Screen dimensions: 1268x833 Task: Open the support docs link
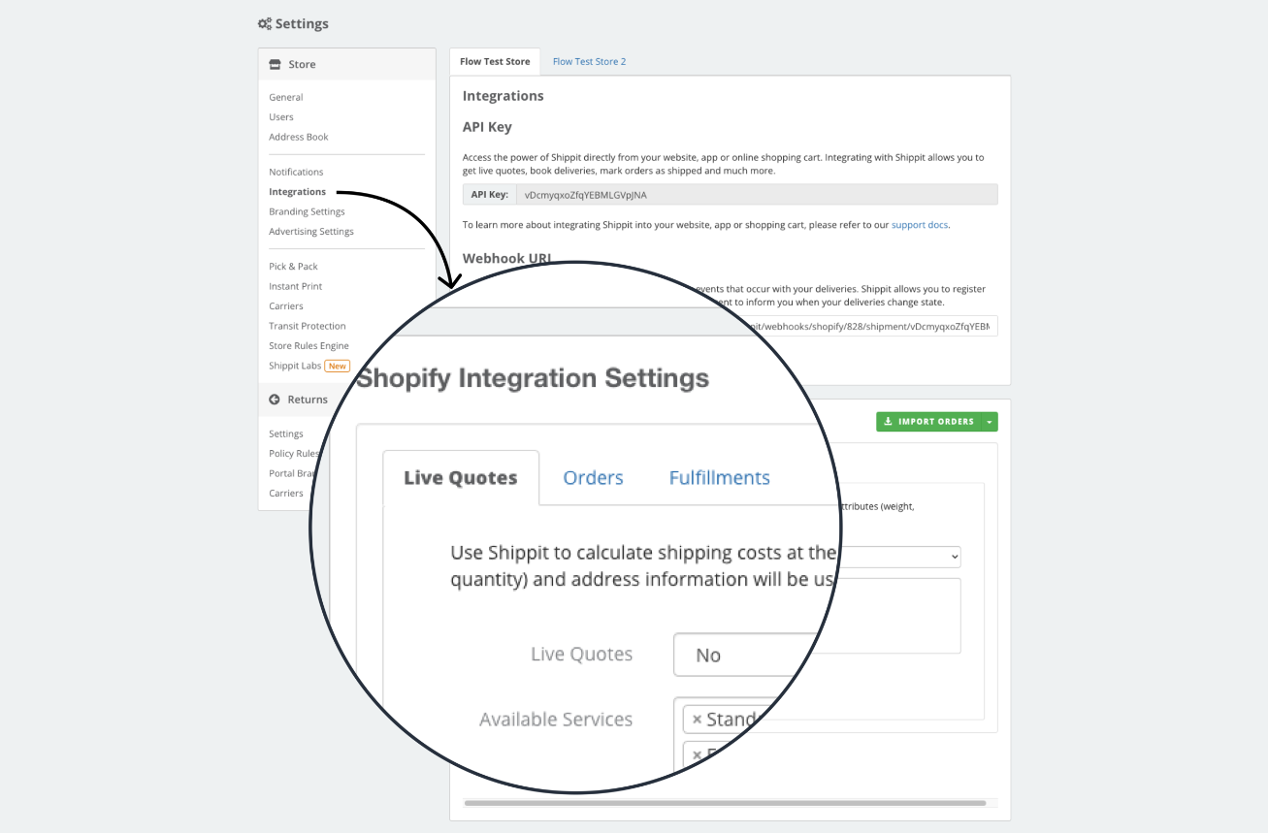tap(920, 225)
